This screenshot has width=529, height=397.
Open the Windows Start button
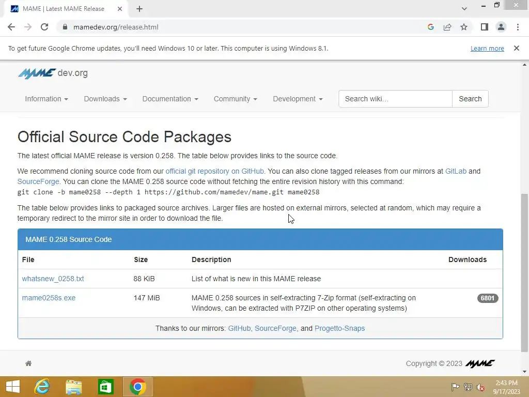click(13, 387)
